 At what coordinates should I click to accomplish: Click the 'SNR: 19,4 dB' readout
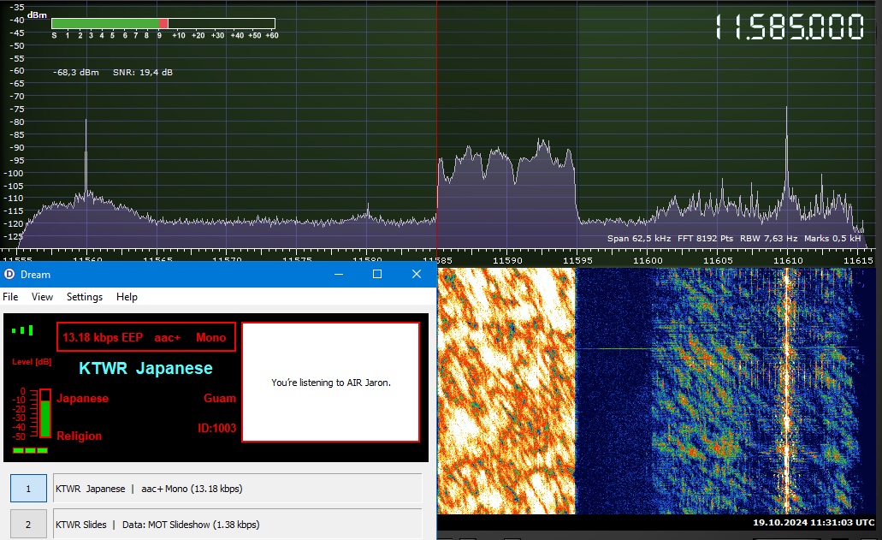tap(143, 73)
